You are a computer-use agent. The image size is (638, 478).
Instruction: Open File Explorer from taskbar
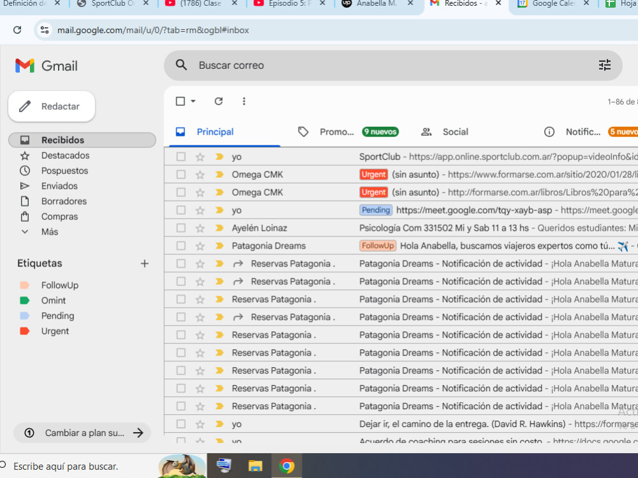[255, 466]
